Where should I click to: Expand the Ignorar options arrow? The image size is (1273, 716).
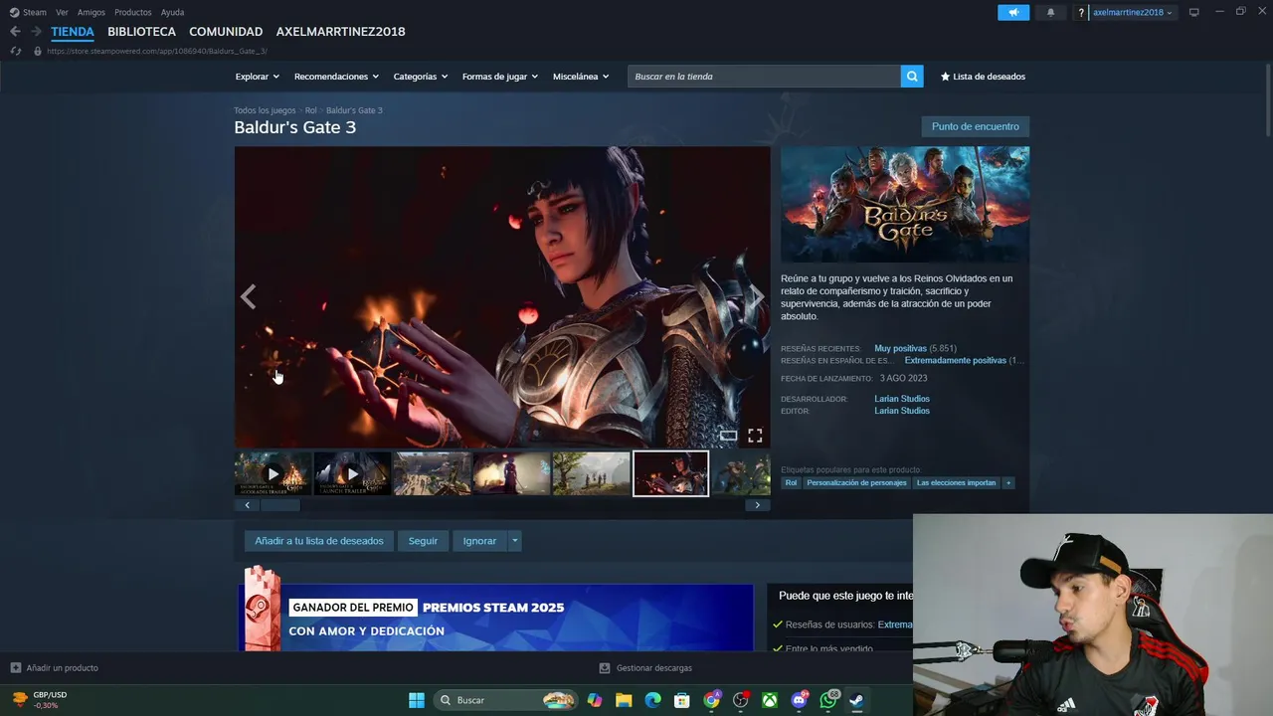[x=514, y=541]
